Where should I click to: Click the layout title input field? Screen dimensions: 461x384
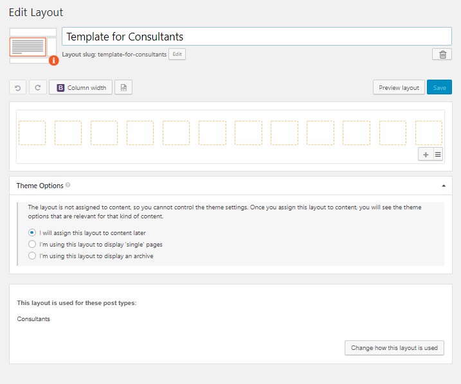[257, 37]
